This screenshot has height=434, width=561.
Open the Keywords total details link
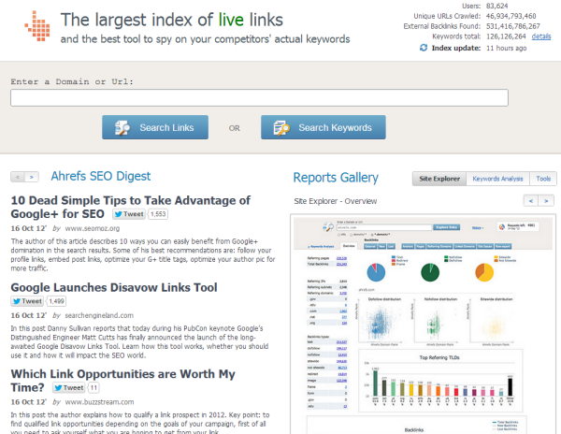point(541,36)
